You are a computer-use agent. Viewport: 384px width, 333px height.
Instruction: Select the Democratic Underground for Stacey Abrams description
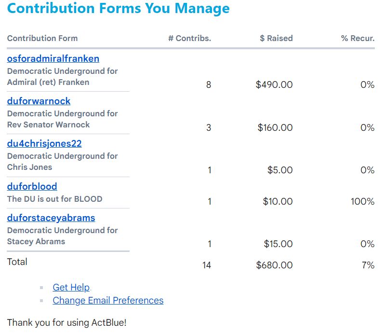pyautogui.click(x=62, y=236)
